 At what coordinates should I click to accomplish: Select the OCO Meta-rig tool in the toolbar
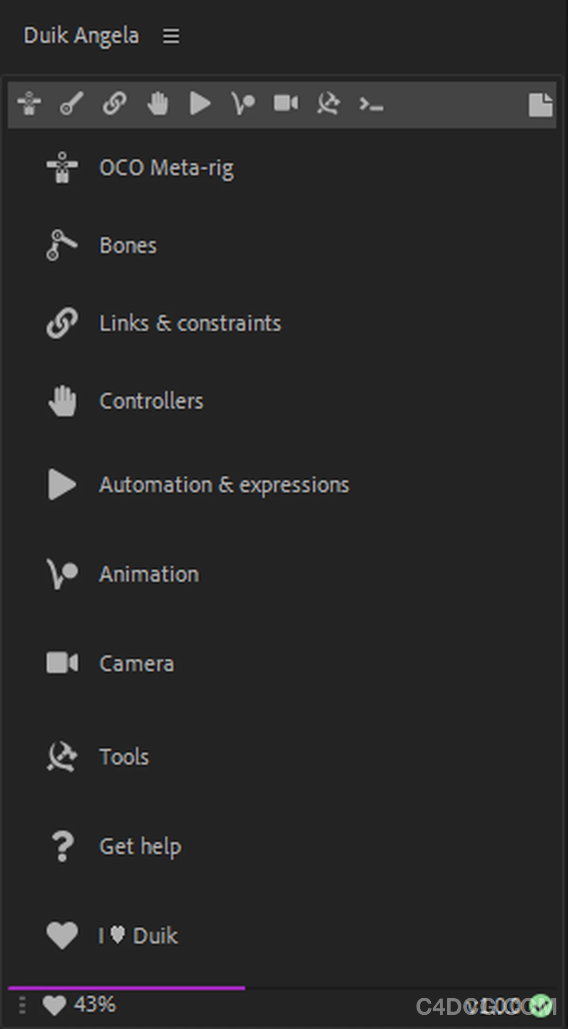click(x=28, y=104)
